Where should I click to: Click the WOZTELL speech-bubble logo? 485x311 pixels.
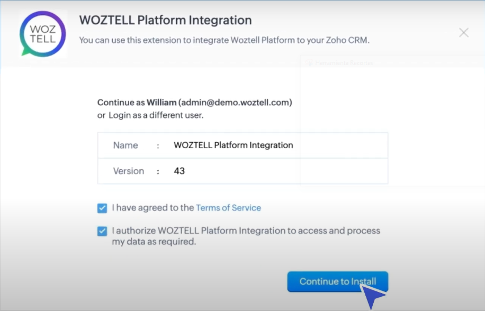(x=43, y=34)
